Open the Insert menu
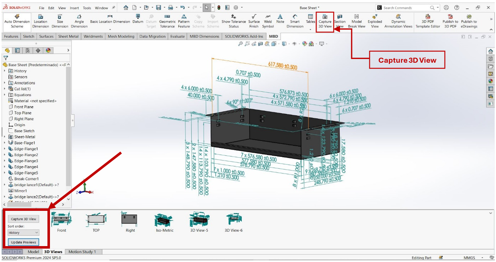This screenshot has width=496, height=262. [74, 8]
